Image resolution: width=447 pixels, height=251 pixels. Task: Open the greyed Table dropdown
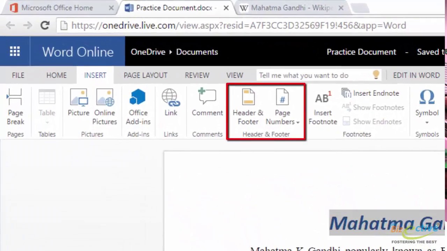point(47,107)
